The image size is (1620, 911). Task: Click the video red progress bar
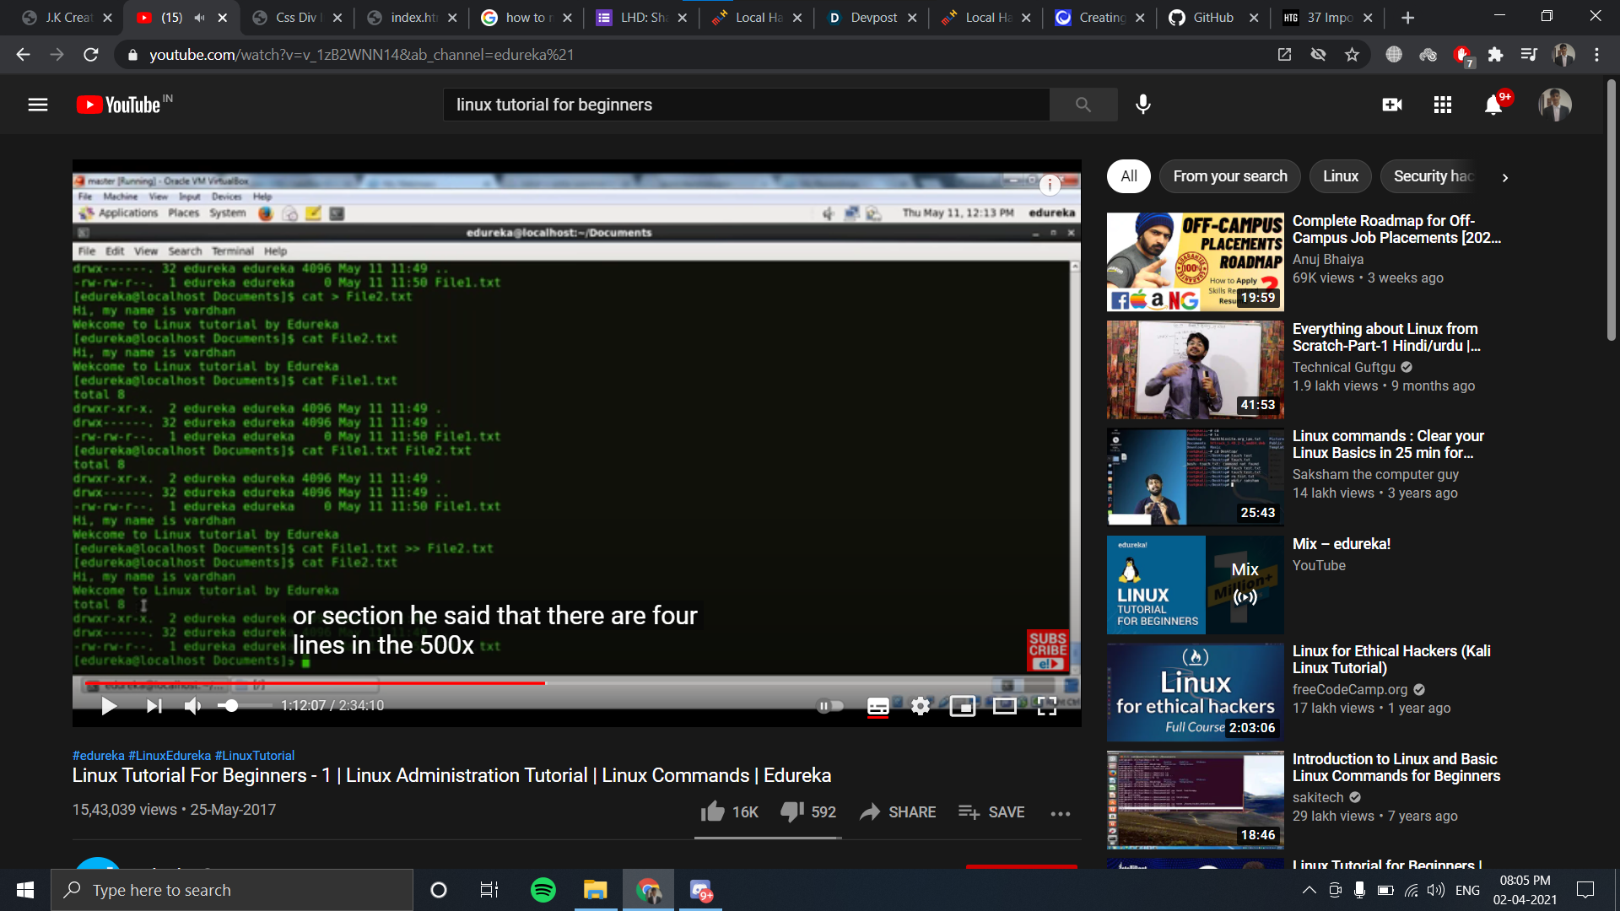pos(337,682)
